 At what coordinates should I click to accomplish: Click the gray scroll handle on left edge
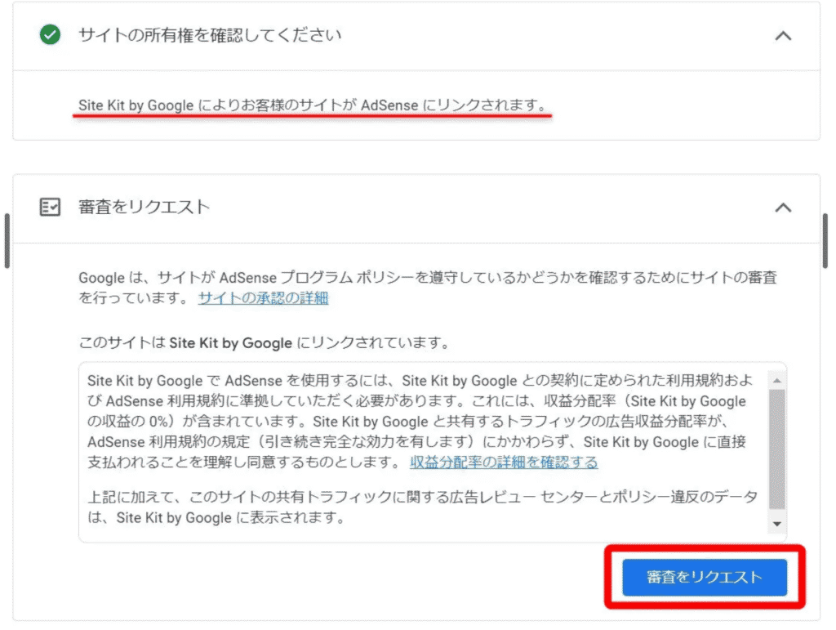pyautogui.click(x=7, y=241)
